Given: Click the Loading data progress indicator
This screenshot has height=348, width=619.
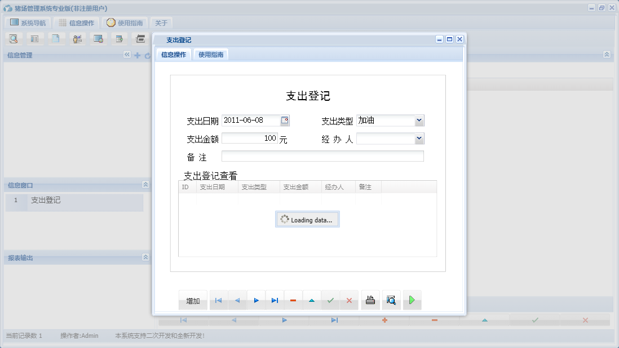Looking at the screenshot, I should (307, 220).
